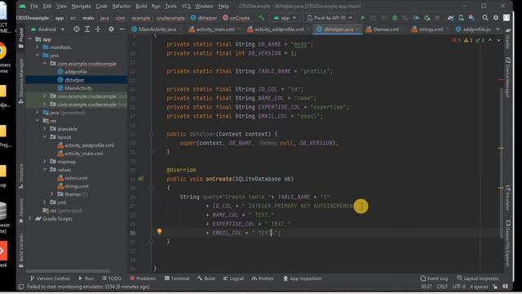Viewport: 522px width, 294px height.
Task: Collapse the layout folder
Action: pos(45,137)
